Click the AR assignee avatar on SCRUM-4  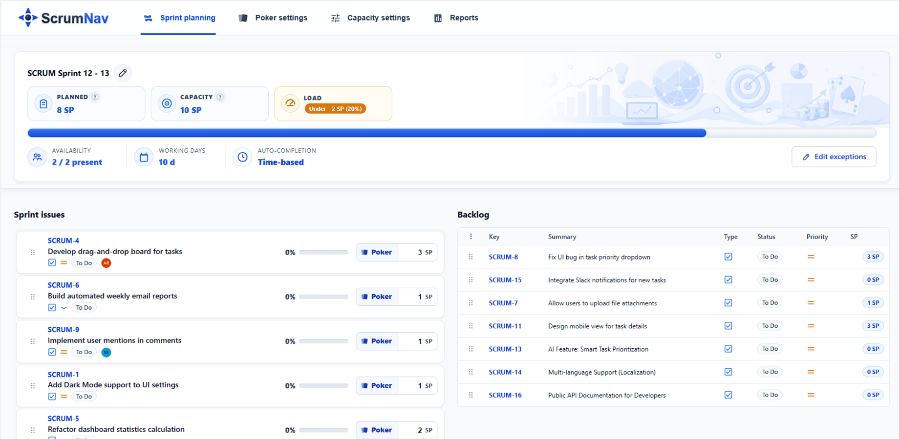coord(106,263)
